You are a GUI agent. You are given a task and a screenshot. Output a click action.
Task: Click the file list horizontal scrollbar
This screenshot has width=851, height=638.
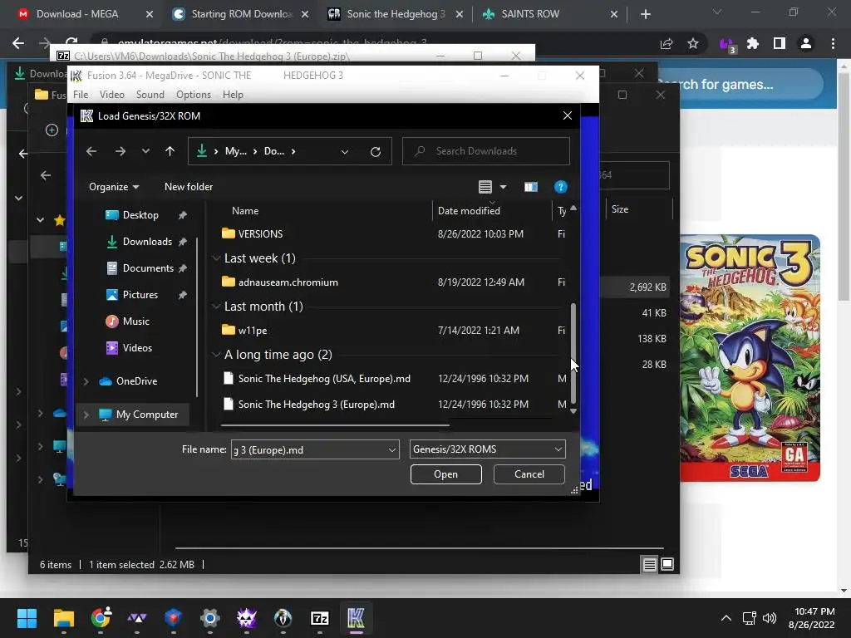tap(335, 426)
